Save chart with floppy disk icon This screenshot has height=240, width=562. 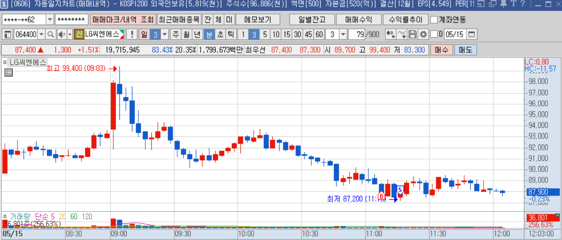(x=412, y=35)
